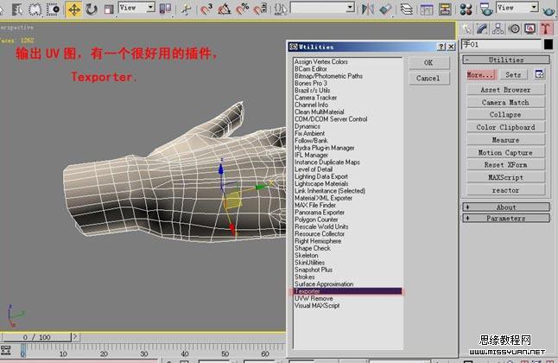Image resolution: width=558 pixels, height=363 pixels.
Task: Open the Mini Curve Editor icon
Action: [6, 351]
